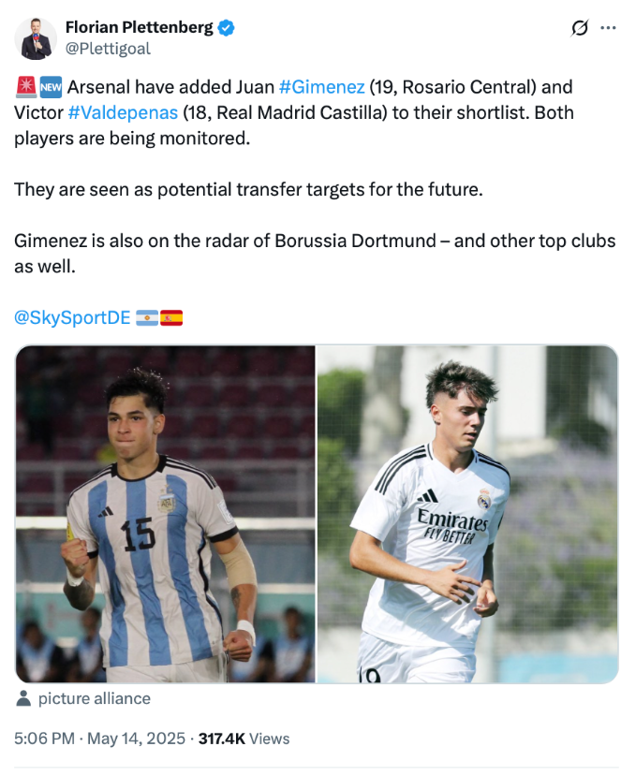
Task: Click the Spain flag emoji
Action: coord(171,317)
